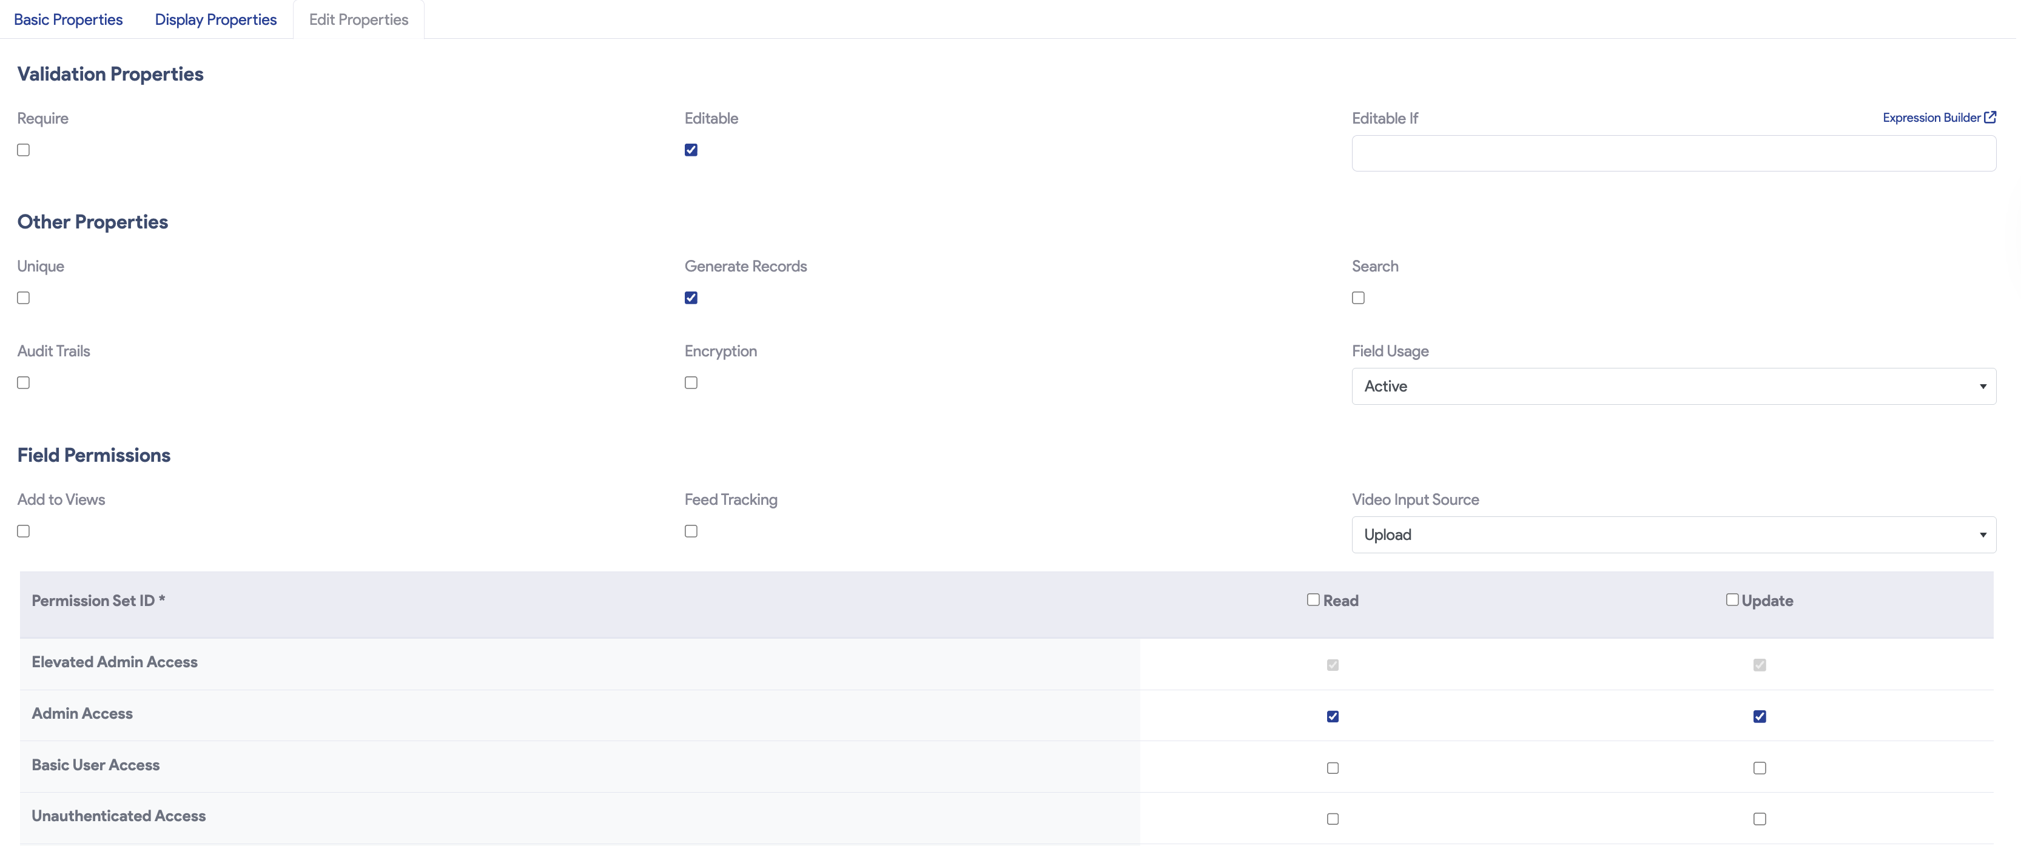Switch to the Basic Properties tab
The image size is (2021, 846).
[x=67, y=19]
